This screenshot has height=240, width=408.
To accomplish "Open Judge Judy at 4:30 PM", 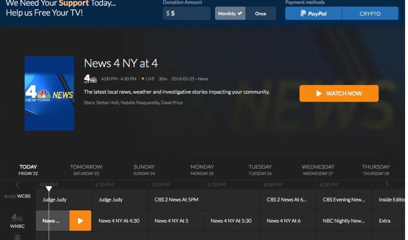I will pyautogui.click(x=120, y=200).
